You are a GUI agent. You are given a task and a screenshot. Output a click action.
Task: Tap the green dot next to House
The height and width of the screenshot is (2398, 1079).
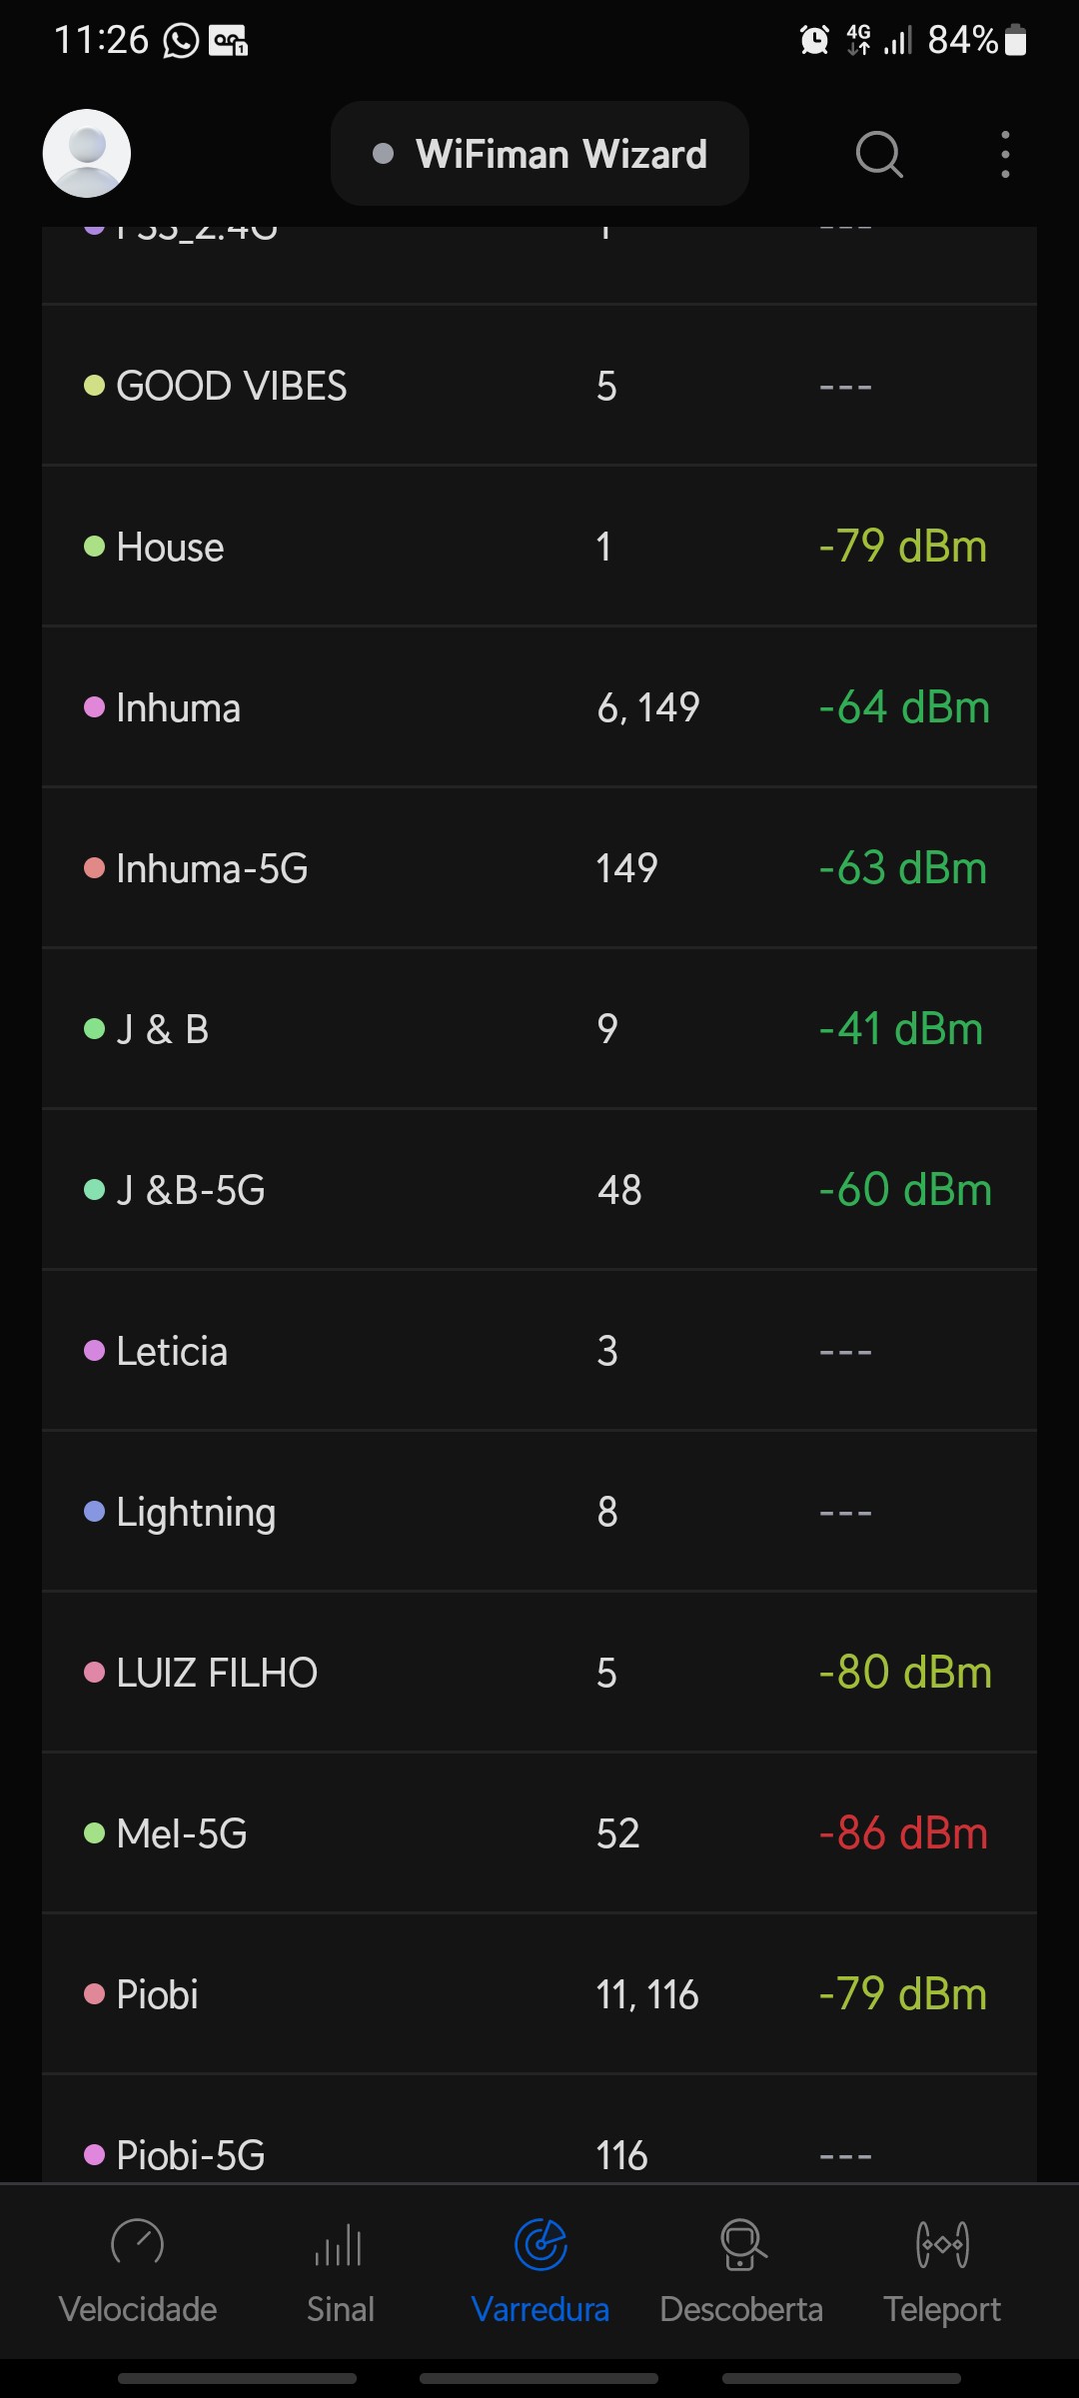(95, 547)
